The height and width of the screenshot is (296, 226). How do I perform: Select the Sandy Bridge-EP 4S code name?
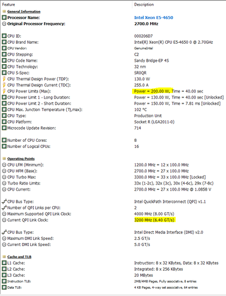[151, 60]
